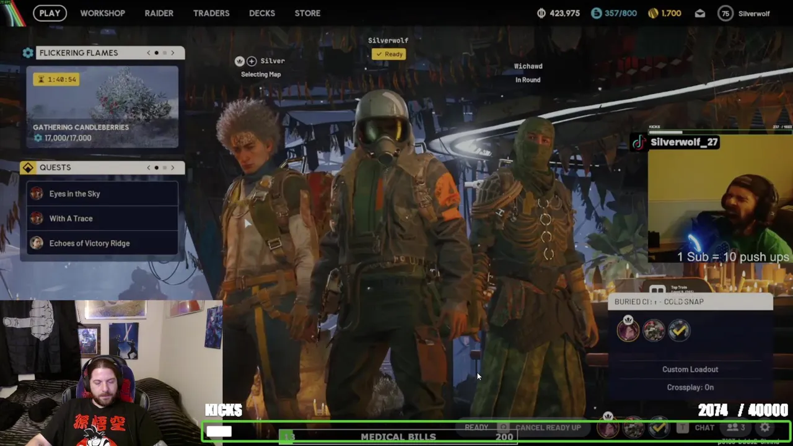The width and height of the screenshot is (793, 446).
Task: Open the DECKS tab
Action: [262, 13]
